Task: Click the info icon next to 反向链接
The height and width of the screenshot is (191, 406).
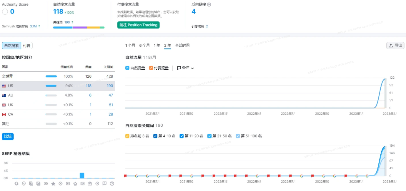Action: tap(209, 4)
